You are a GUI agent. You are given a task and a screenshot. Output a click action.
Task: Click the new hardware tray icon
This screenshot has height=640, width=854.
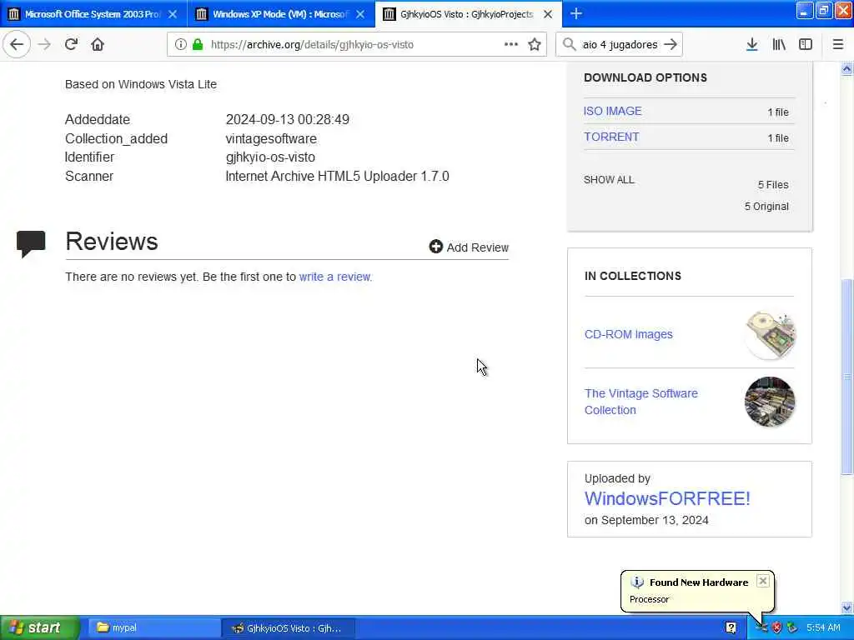pyautogui.click(x=762, y=627)
